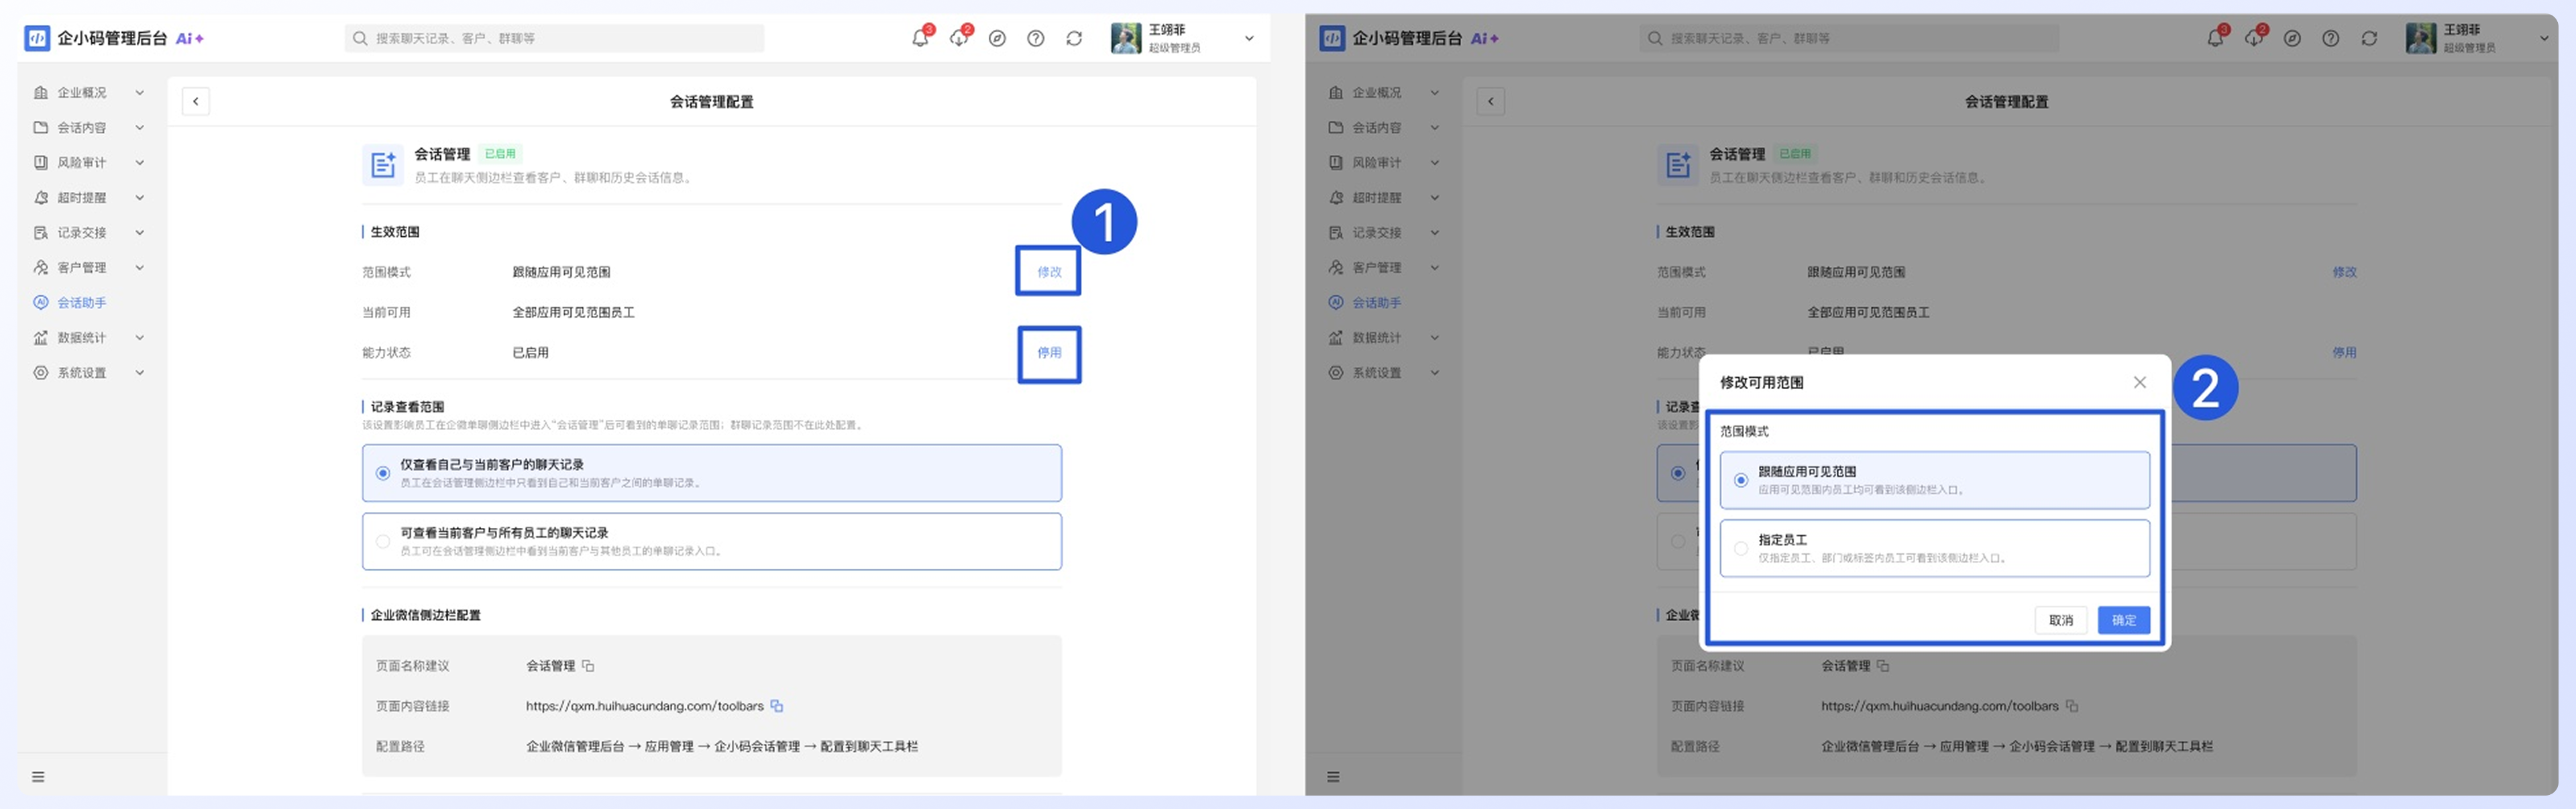Focus the search box in right window header

pyautogui.click(x=1850, y=38)
